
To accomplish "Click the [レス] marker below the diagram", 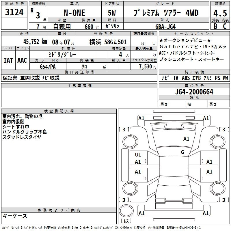I will pyautogui.click(x=126, y=221).
